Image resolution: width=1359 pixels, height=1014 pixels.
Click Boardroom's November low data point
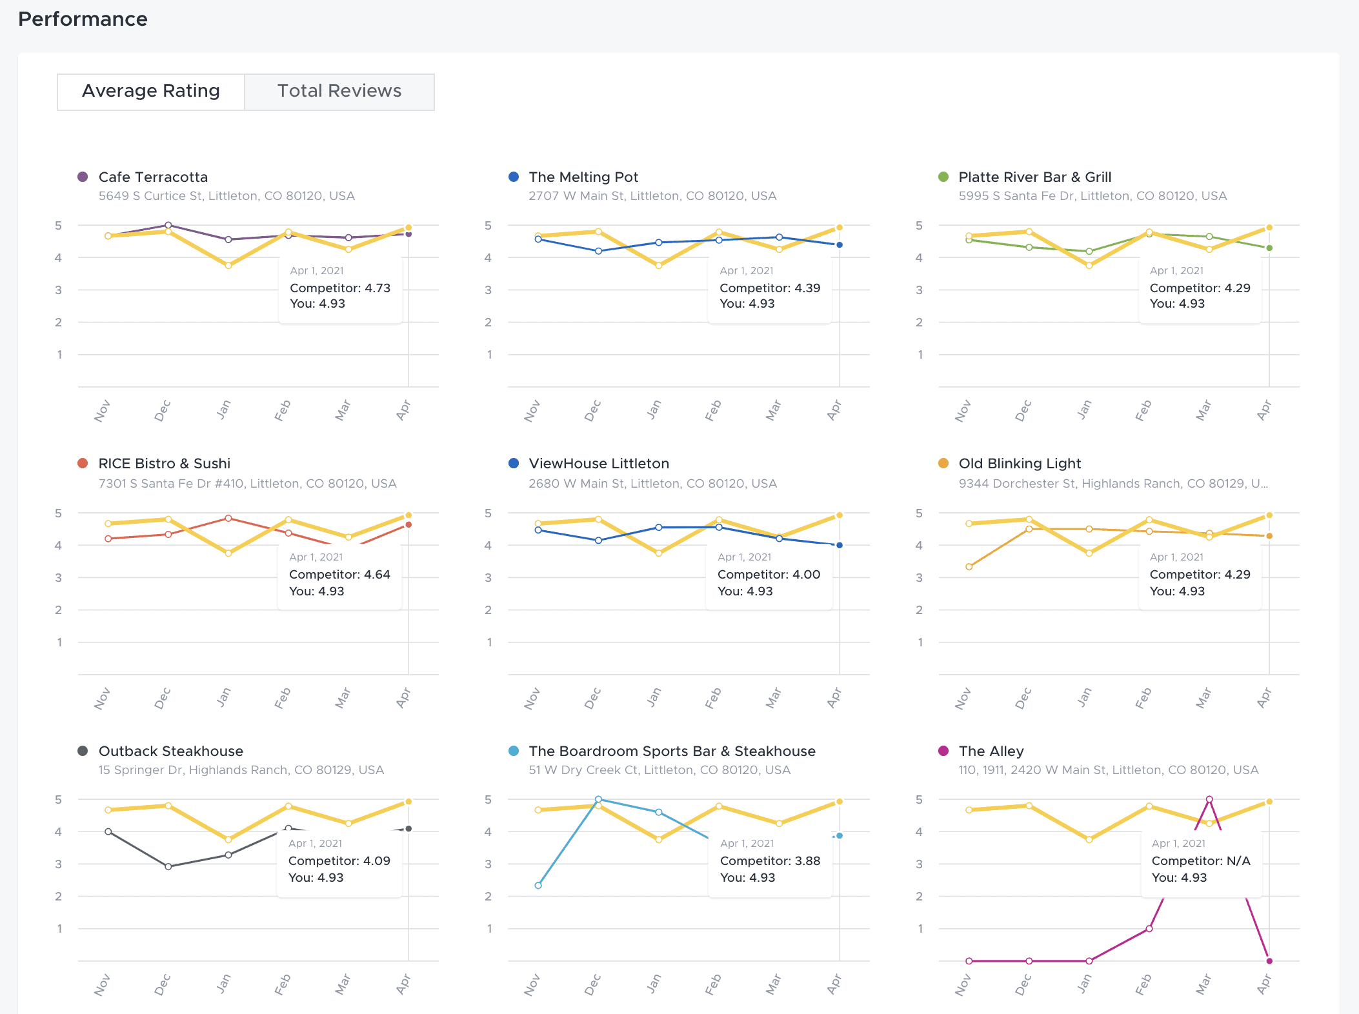(x=538, y=886)
